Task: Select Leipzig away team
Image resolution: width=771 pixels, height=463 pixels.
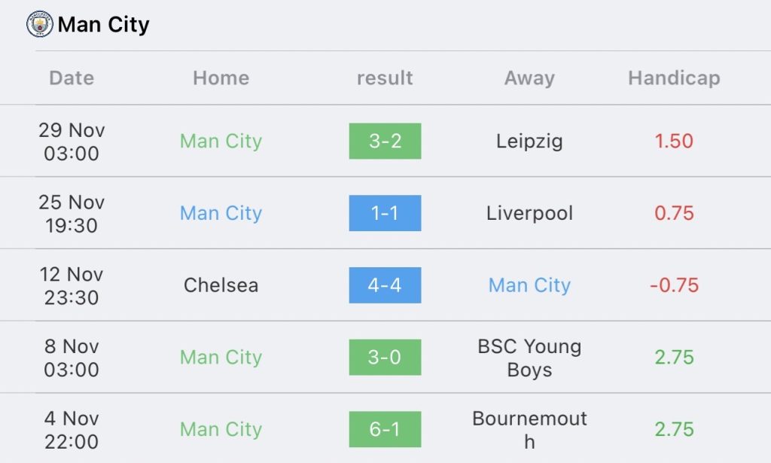Action: pos(529,142)
